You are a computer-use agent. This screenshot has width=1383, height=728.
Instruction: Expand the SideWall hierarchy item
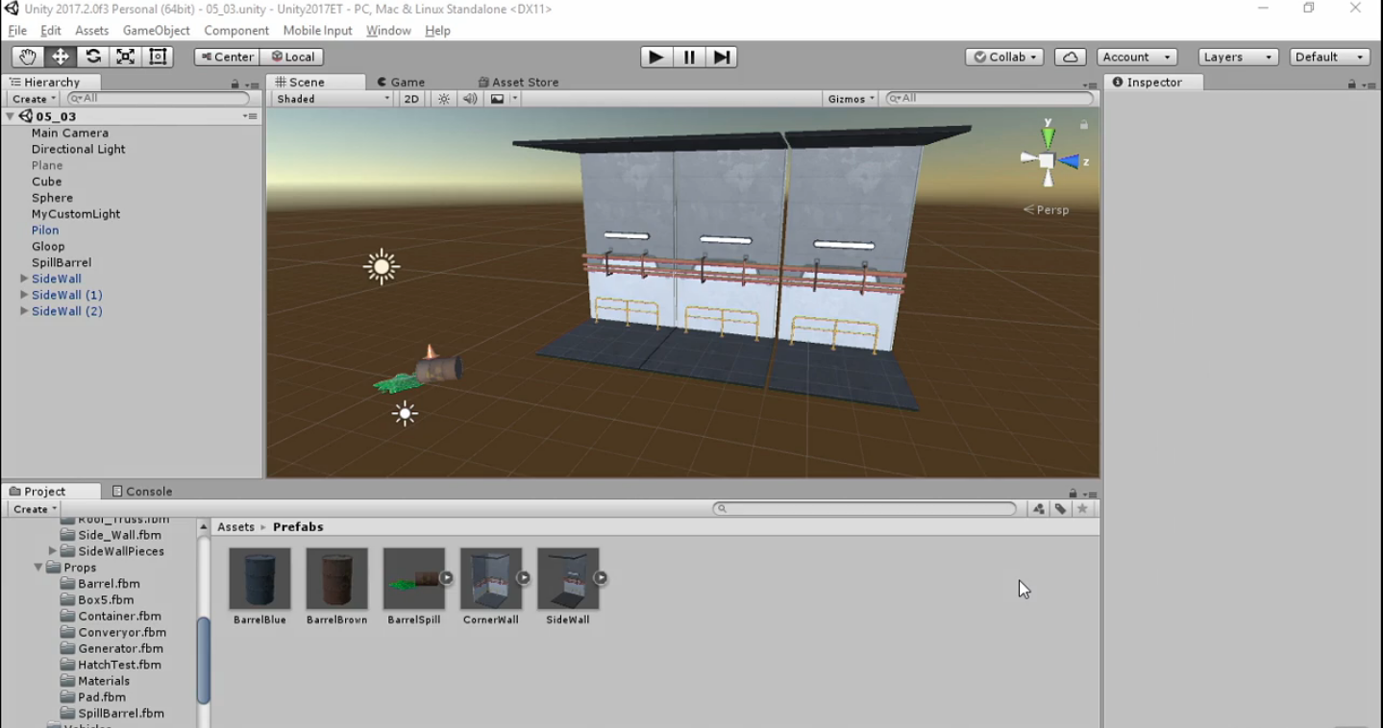coord(24,279)
